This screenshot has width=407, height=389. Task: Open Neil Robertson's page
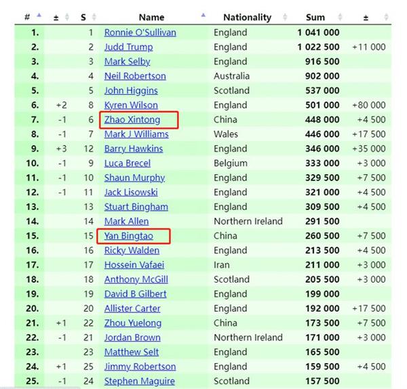(x=135, y=76)
